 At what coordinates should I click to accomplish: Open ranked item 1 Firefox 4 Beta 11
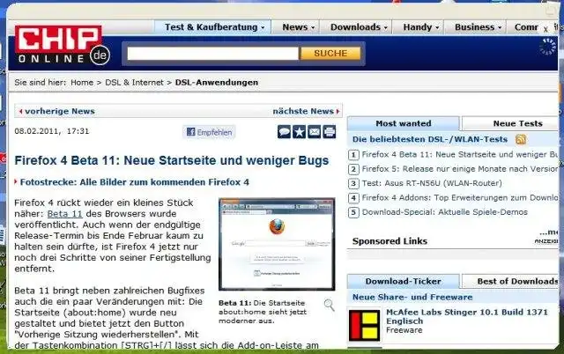click(460, 154)
